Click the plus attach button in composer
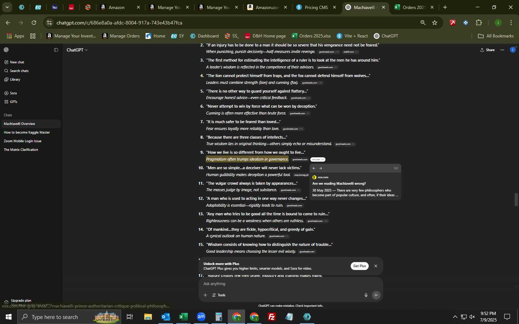519x324 pixels. 205,295
